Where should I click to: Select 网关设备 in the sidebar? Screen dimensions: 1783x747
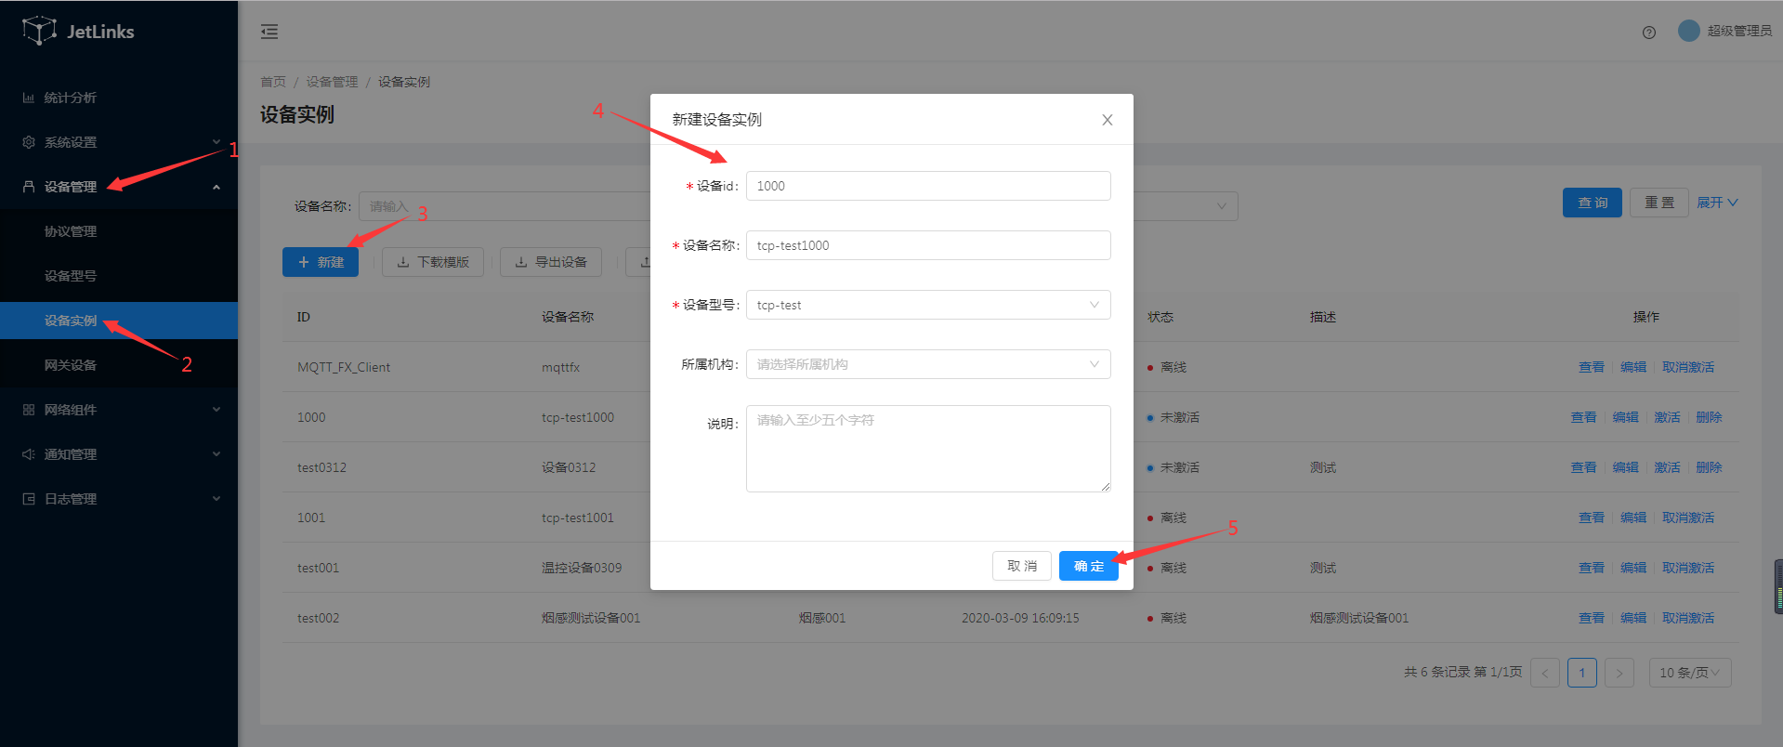[x=71, y=365]
